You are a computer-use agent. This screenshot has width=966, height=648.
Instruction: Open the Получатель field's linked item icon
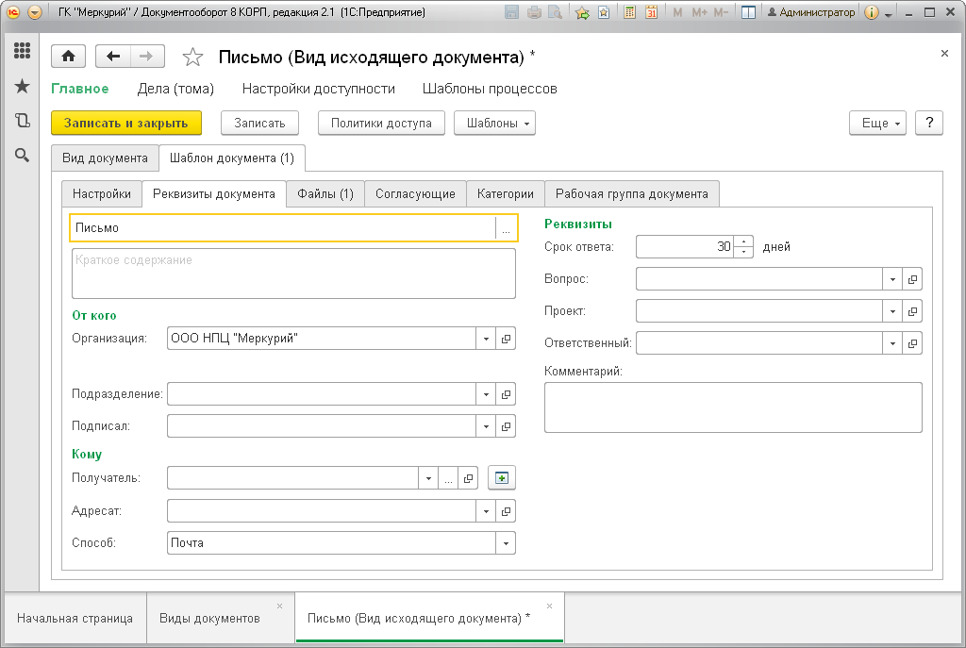coord(468,478)
